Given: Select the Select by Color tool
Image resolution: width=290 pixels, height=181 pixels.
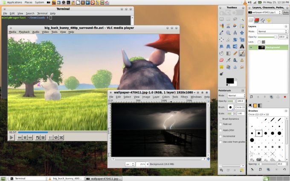Looking at the screenshot, I should point(221,26).
